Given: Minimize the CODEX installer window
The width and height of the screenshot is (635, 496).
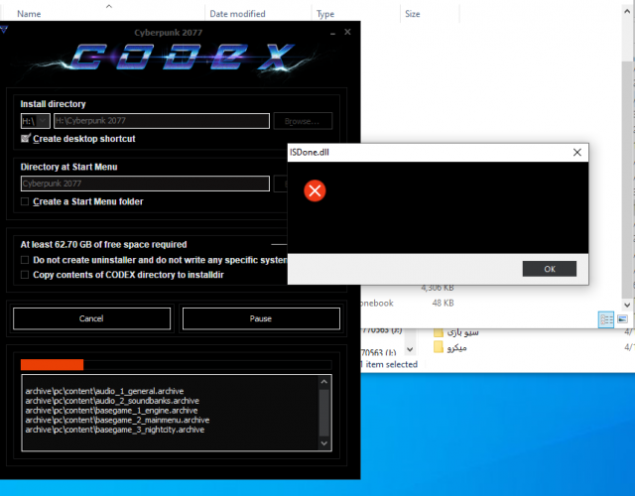Looking at the screenshot, I should (x=330, y=32).
